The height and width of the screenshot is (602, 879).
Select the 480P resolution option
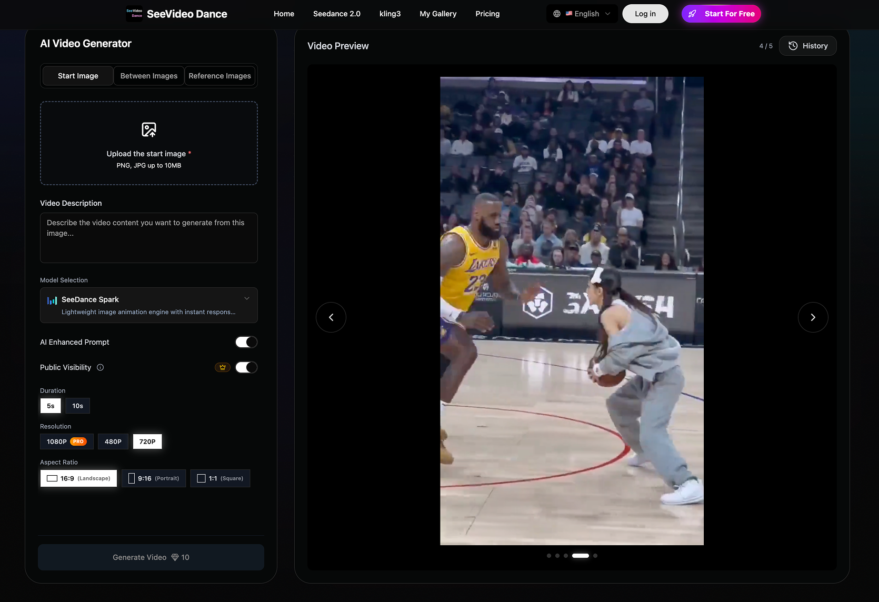point(113,442)
